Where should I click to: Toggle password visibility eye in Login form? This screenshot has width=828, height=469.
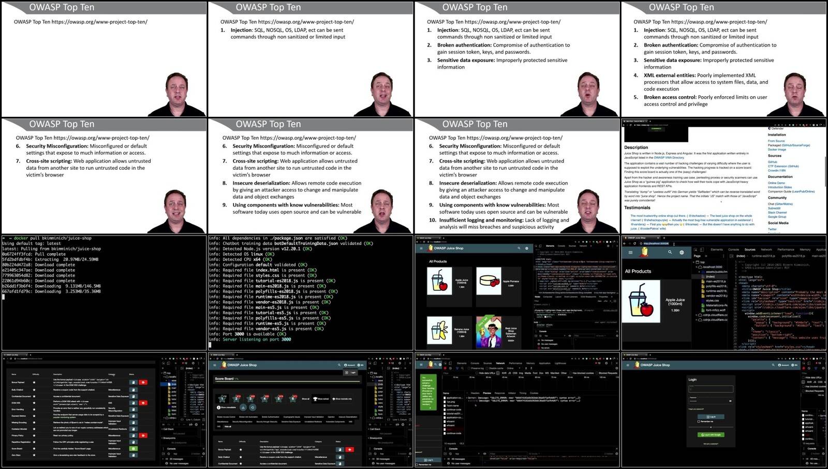tap(730, 401)
